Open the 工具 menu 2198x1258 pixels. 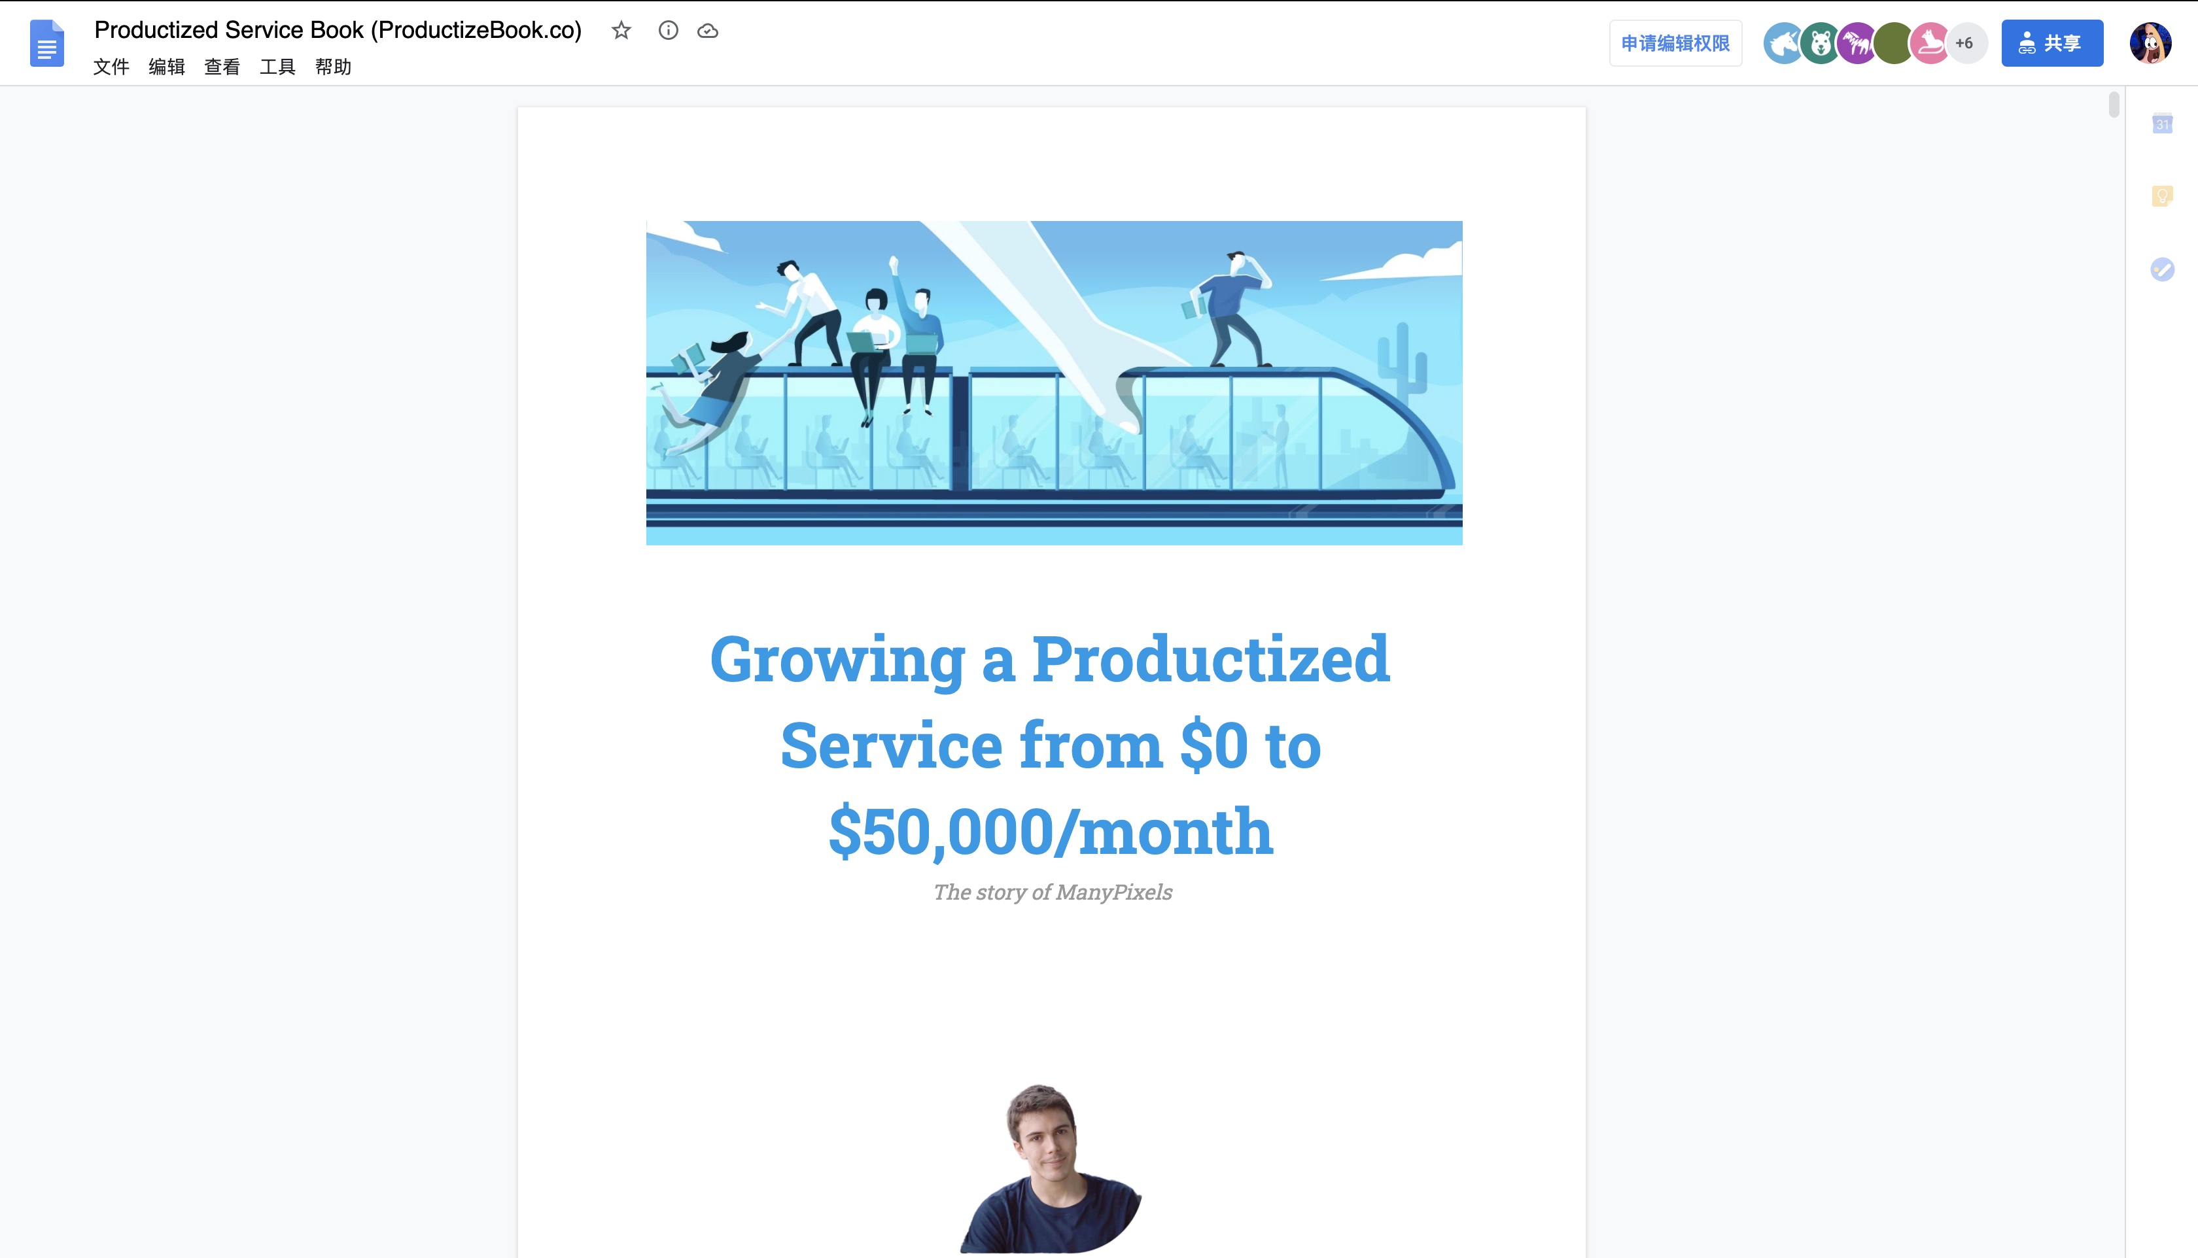coord(277,67)
